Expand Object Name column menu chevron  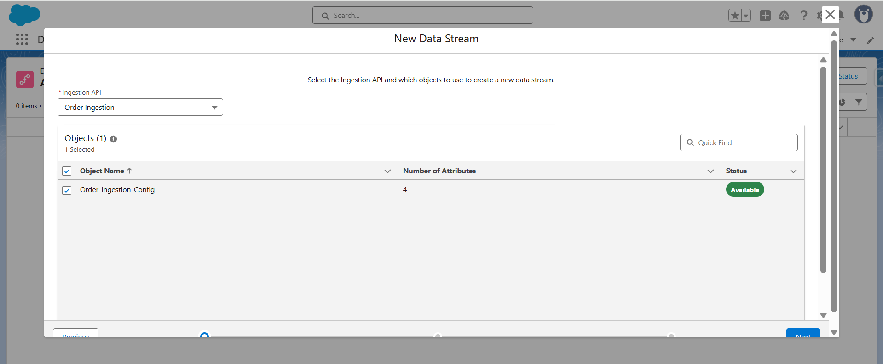(387, 171)
